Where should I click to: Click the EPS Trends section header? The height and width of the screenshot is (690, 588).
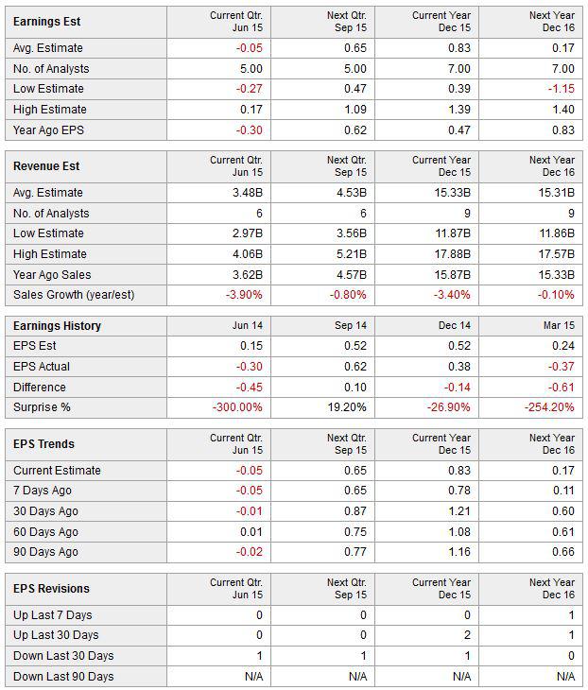click(43, 444)
